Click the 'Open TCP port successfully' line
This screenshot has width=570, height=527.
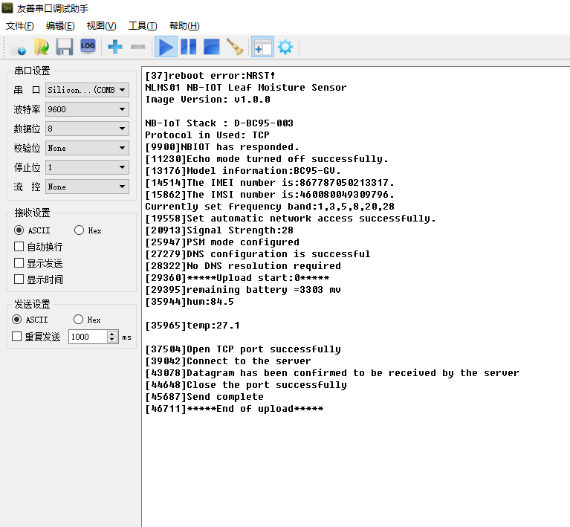coord(243,349)
